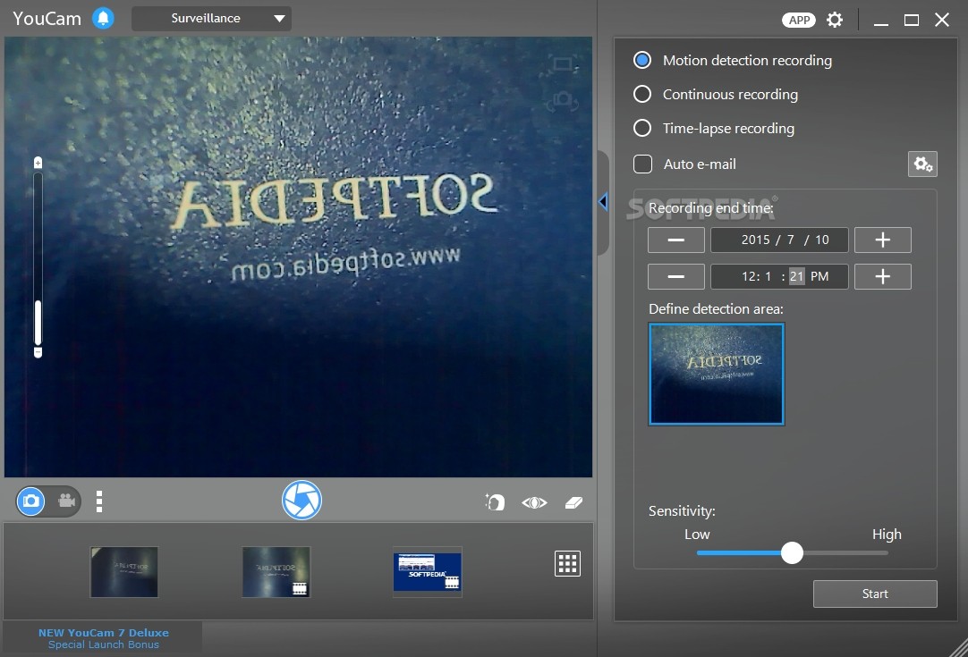Open Auto e-mail settings gears icon

point(922,164)
